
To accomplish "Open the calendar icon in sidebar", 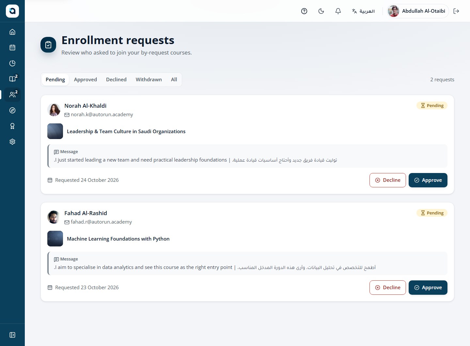I will tap(12, 48).
